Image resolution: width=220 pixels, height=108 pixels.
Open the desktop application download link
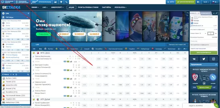[7, 2]
